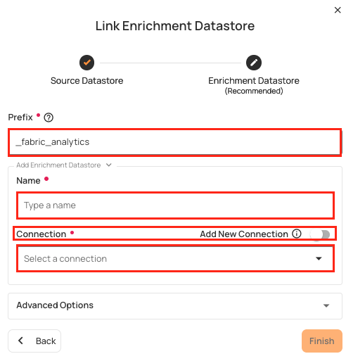Viewport: 346px width, 361px height.
Task: Click the Name field label
Action: tap(28, 181)
